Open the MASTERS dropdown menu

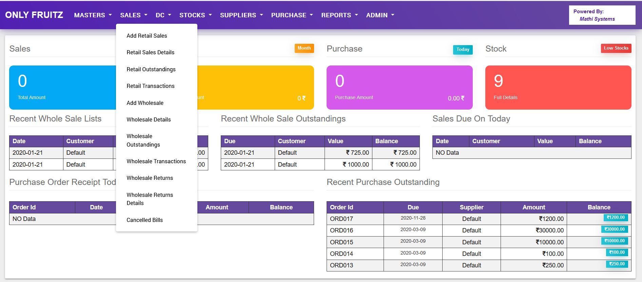[x=93, y=15]
